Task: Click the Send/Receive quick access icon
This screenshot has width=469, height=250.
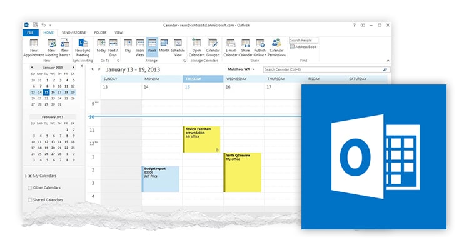Action: click(x=35, y=25)
